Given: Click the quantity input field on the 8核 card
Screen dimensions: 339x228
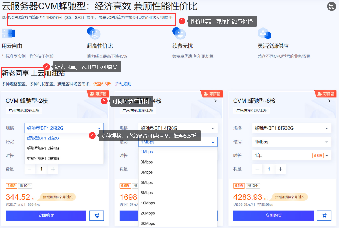Looking at the screenshot, I should coord(269,169).
